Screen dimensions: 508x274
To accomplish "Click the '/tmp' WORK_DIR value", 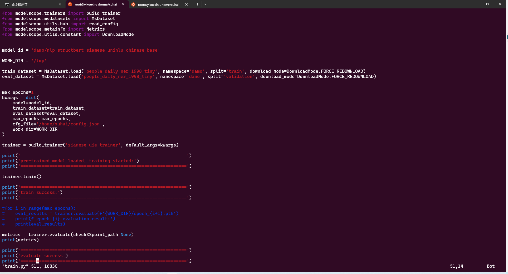I will point(39,61).
